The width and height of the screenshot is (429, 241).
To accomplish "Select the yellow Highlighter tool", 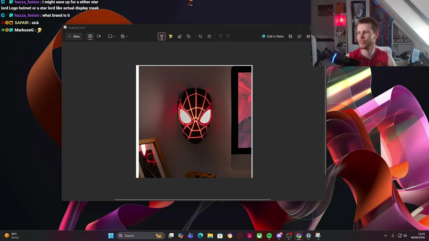I will (171, 36).
